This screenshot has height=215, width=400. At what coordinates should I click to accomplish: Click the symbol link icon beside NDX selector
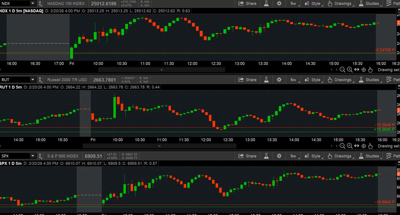point(40,3)
